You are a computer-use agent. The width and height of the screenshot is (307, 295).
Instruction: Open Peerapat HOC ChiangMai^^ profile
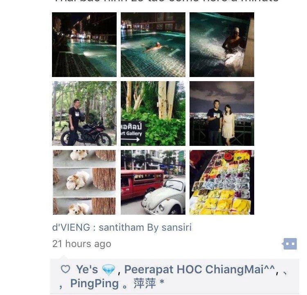(200, 269)
